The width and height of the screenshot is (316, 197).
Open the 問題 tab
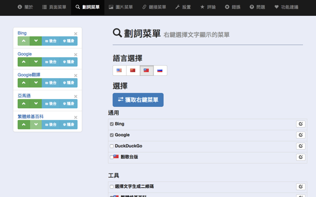click(257, 7)
